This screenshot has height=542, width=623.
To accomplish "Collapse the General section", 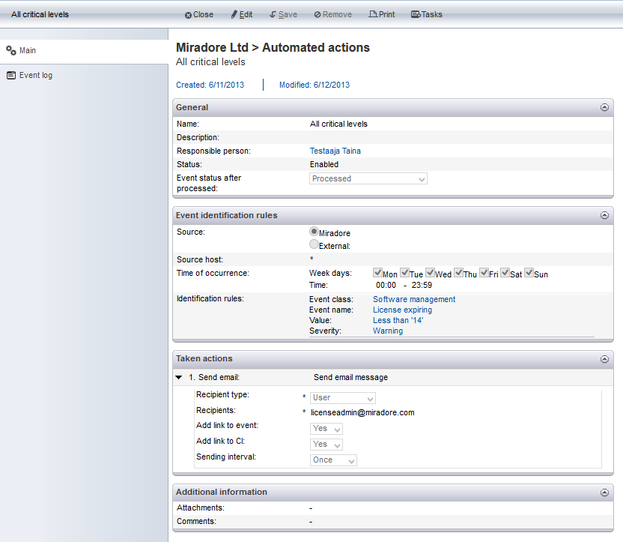I will (604, 107).
